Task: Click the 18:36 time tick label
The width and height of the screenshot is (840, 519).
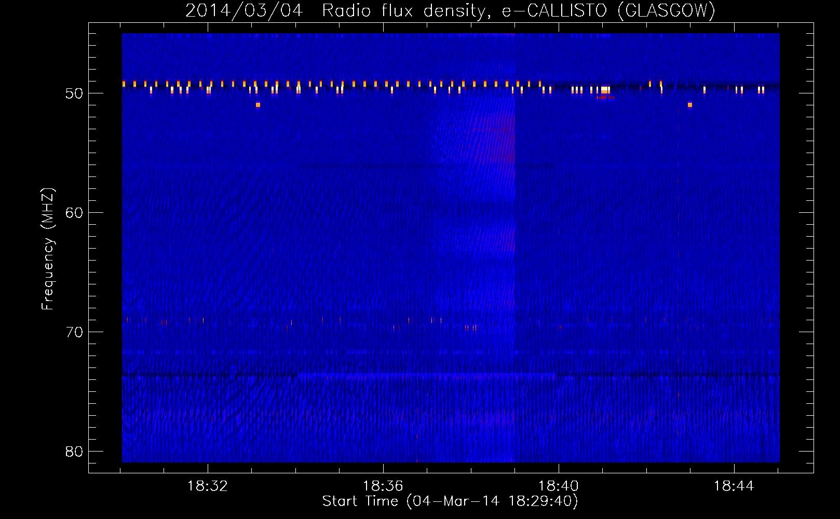Action: point(383,486)
